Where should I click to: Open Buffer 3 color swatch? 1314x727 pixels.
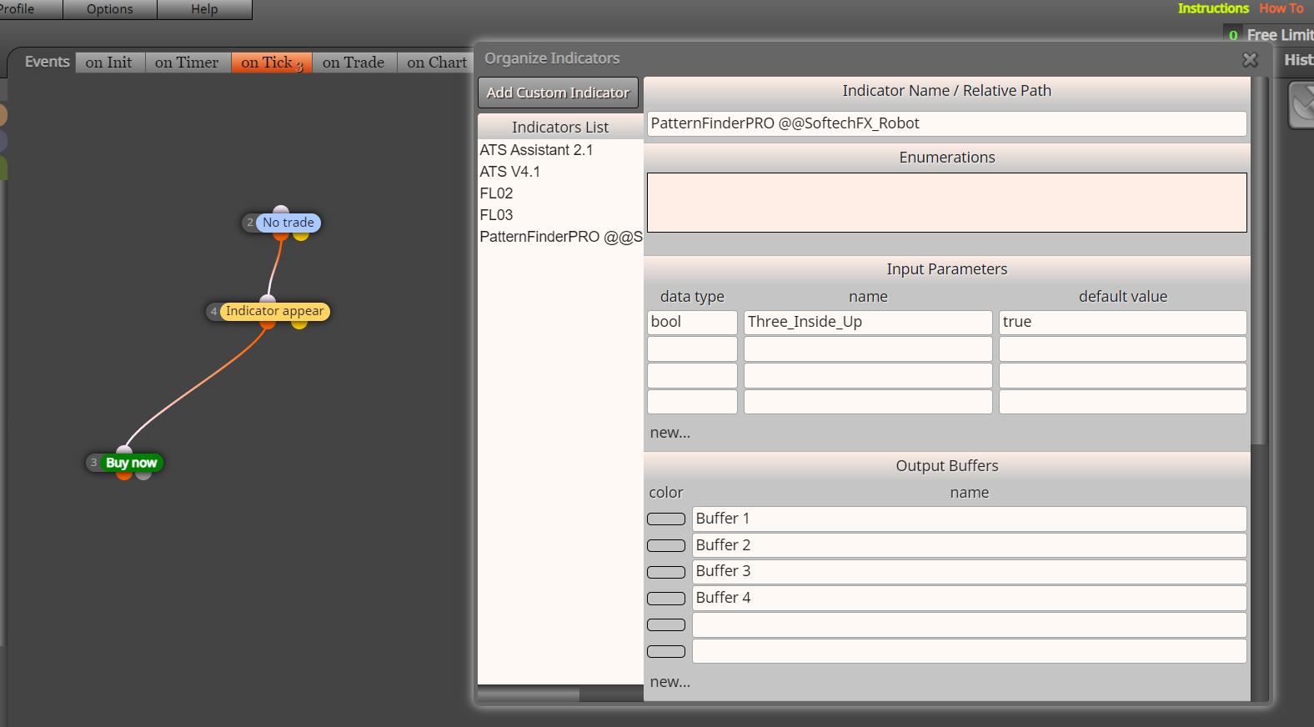[x=666, y=572]
